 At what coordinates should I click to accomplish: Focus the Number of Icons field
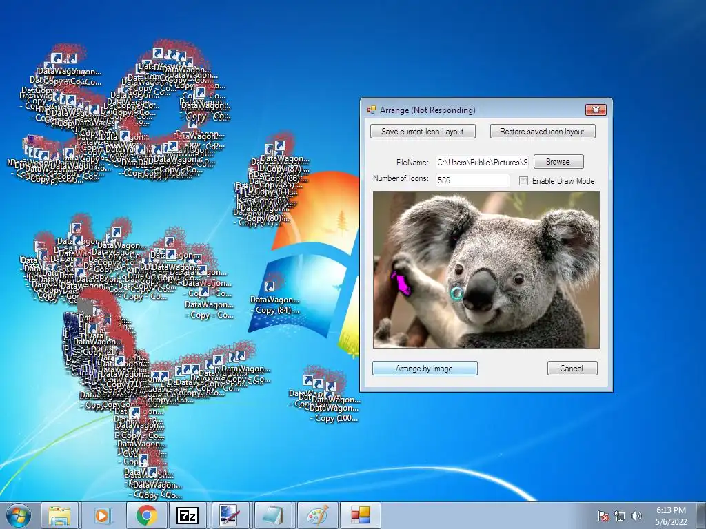[472, 180]
